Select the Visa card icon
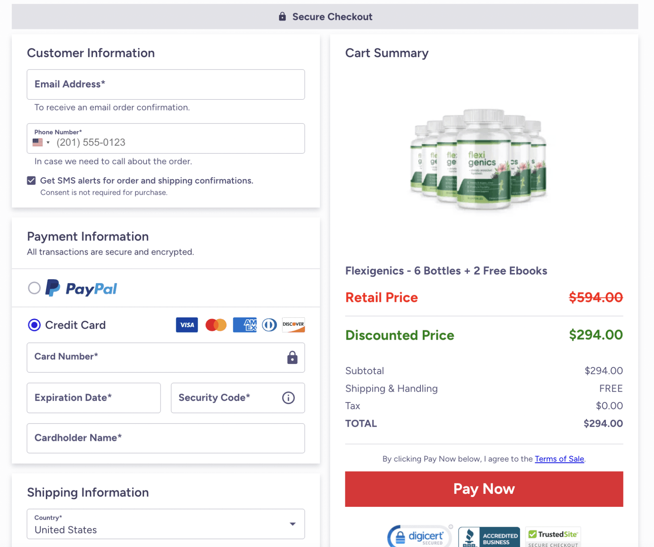This screenshot has width=654, height=547. click(186, 325)
